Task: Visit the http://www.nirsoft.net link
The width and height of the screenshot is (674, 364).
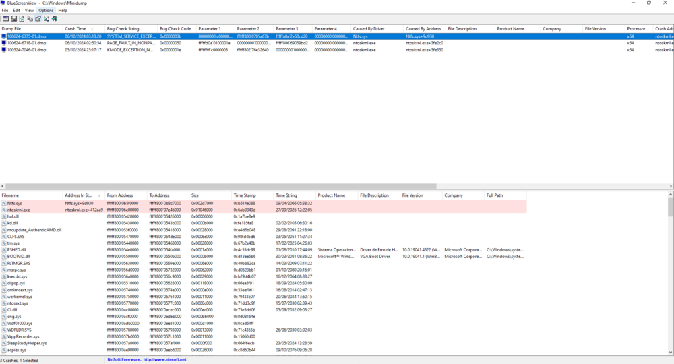Action: [164, 360]
